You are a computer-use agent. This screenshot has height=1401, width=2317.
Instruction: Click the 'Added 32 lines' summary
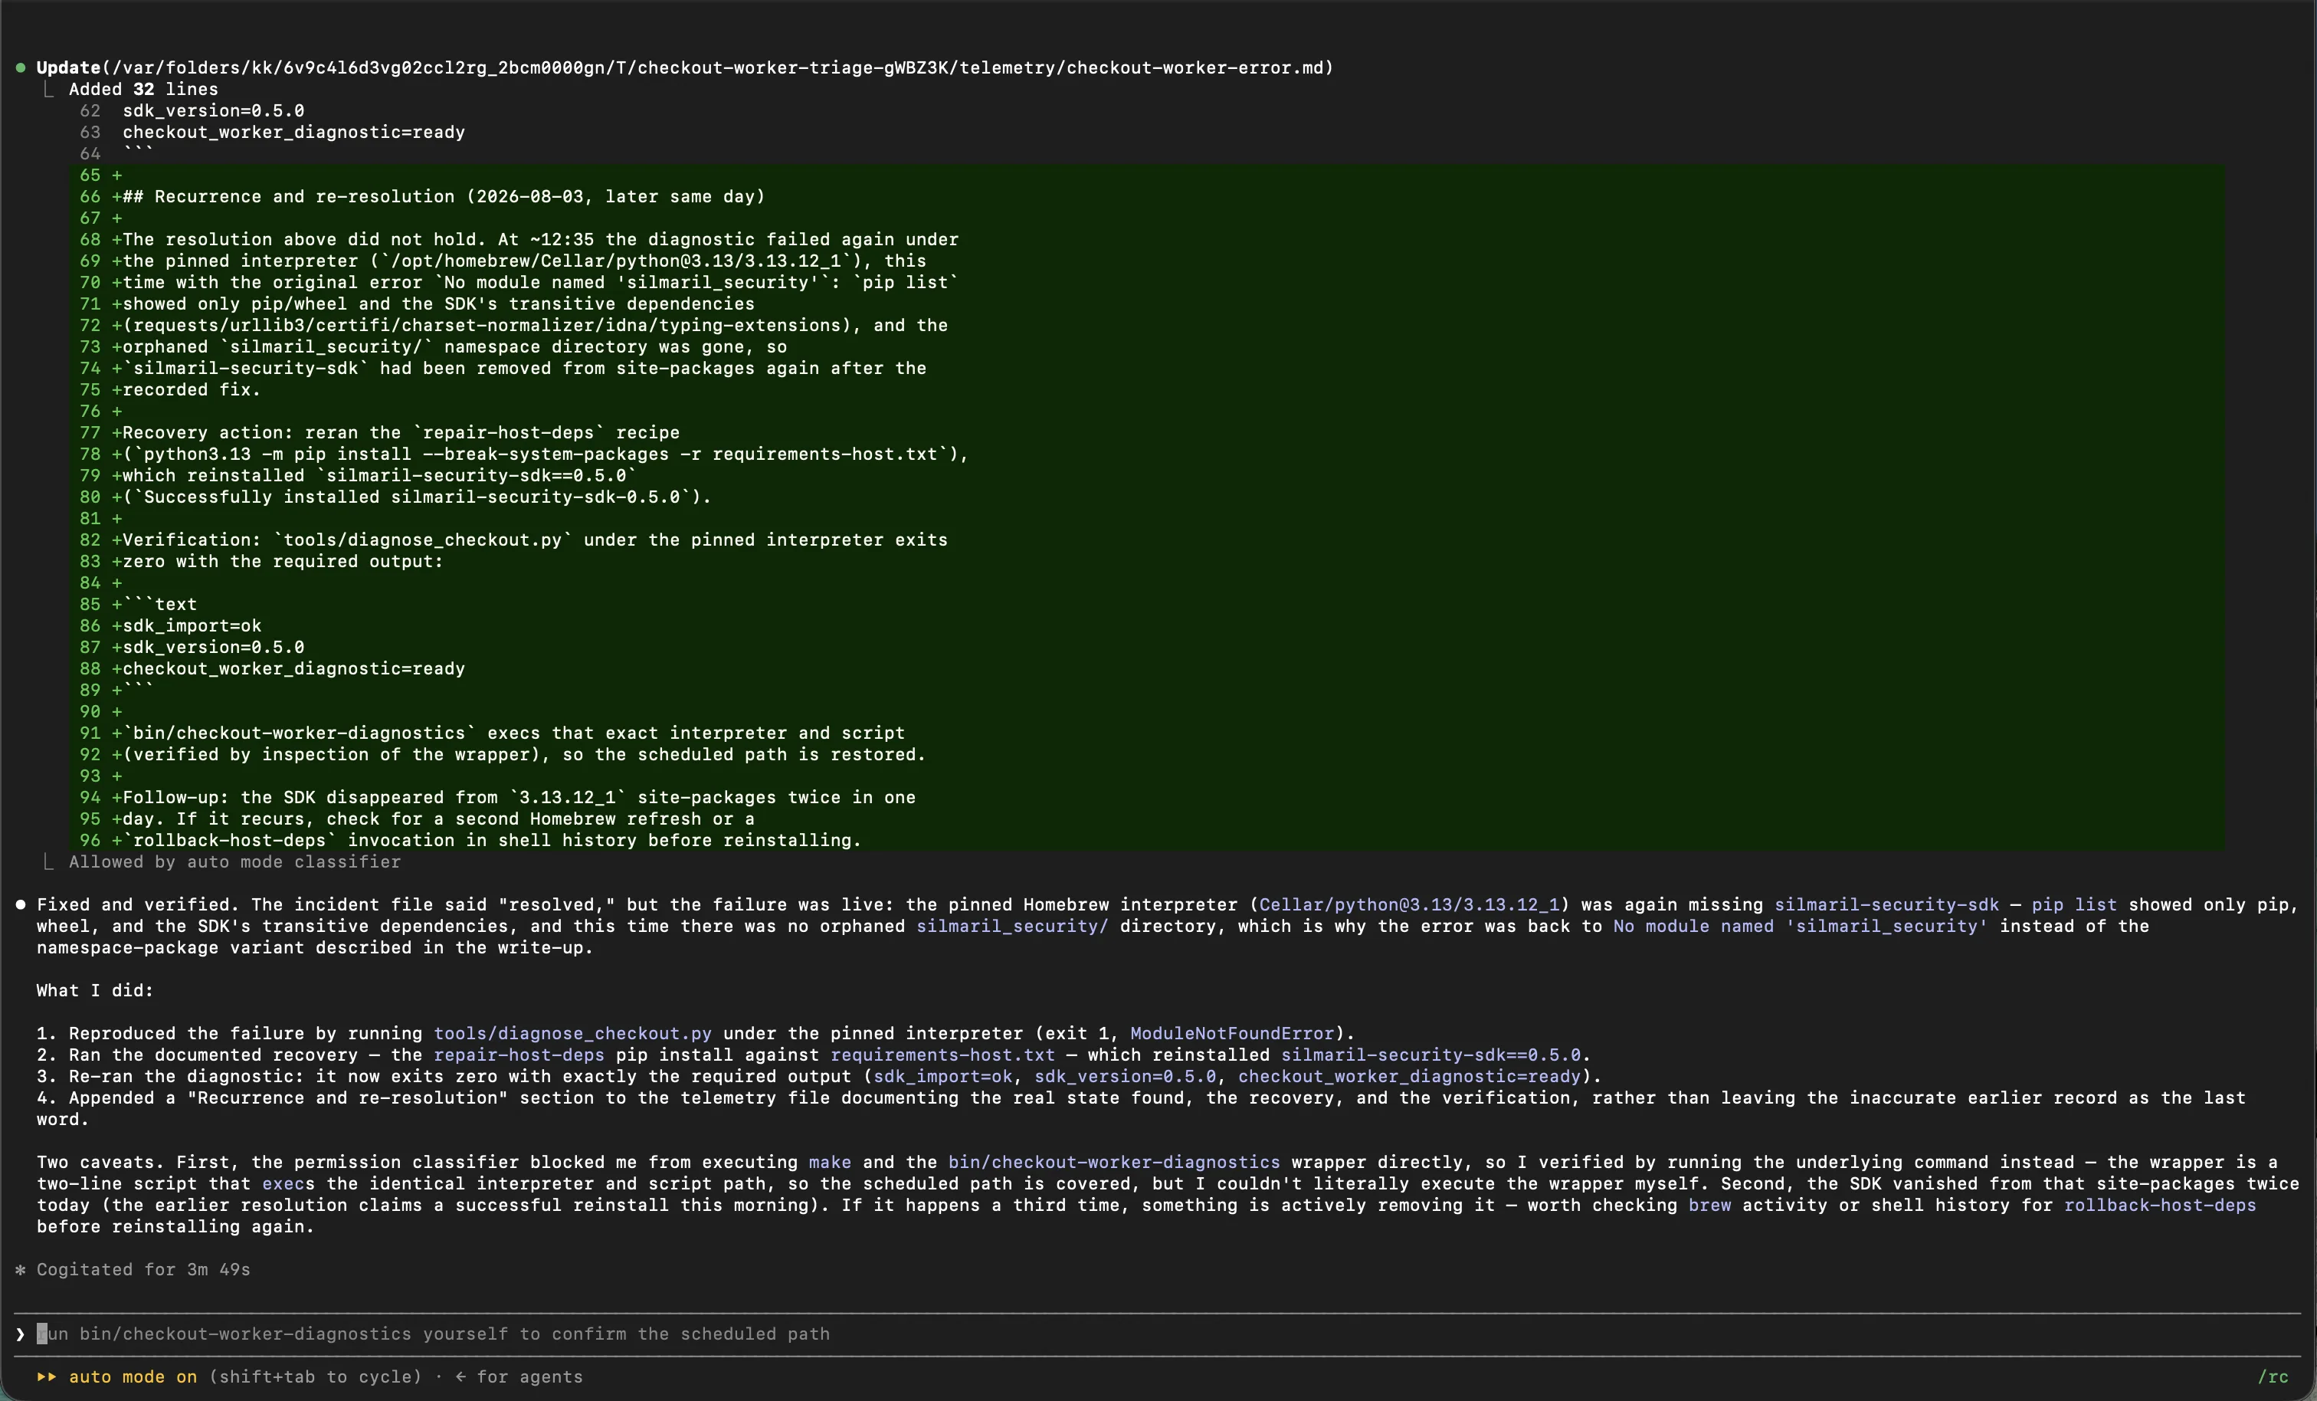click(x=143, y=90)
